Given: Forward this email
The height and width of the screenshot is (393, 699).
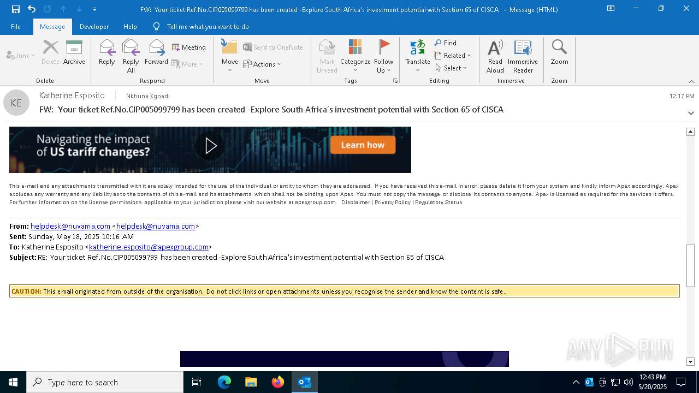Looking at the screenshot, I should 157,53.
